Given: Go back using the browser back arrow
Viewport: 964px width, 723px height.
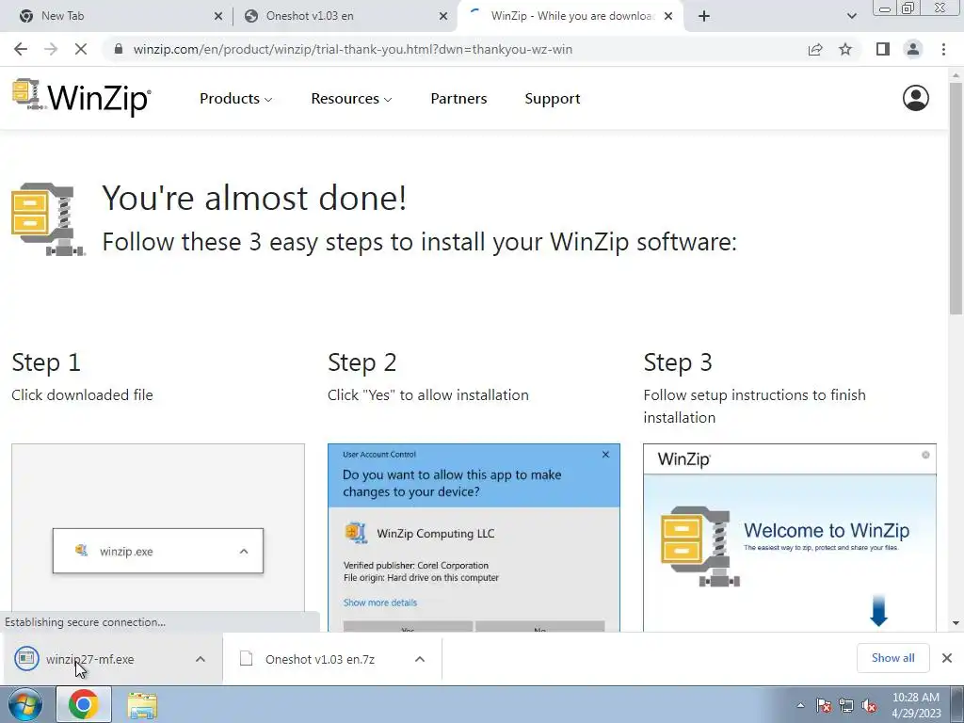Looking at the screenshot, I should [x=21, y=49].
